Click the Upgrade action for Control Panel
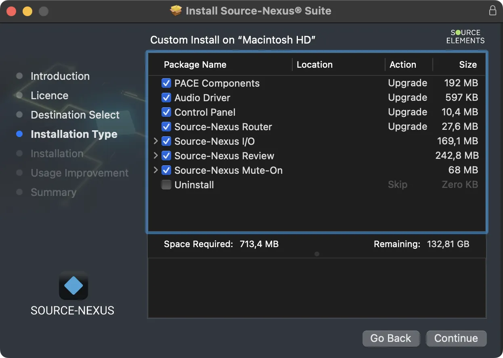 tap(407, 112)
